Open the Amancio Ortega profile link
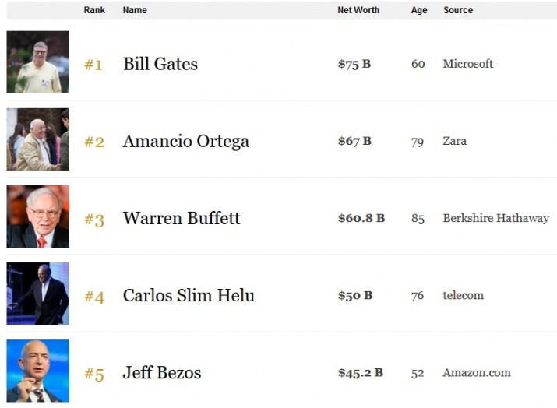The width and height of the screenshot is (557, 408). point(185,142)
